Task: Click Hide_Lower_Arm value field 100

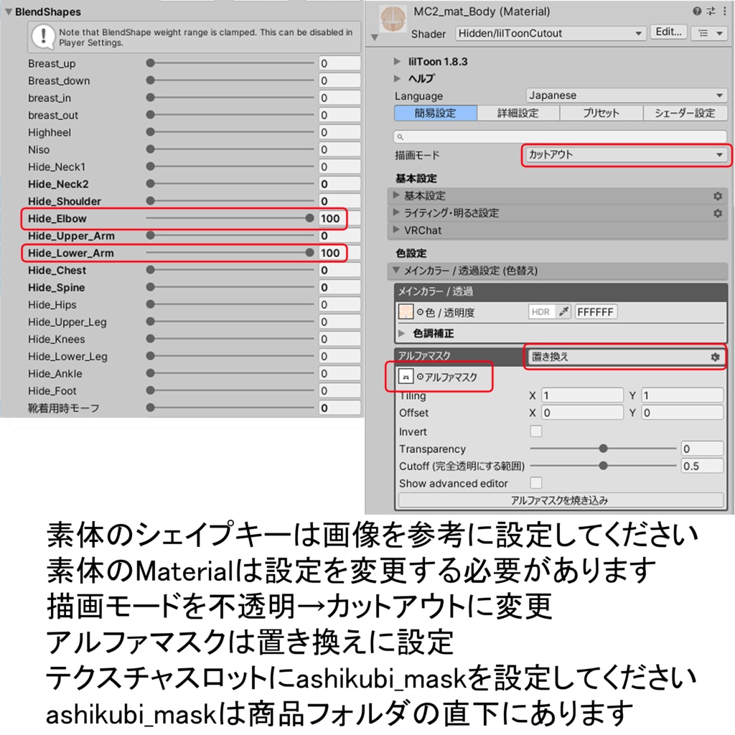Action: pos(340,253)
